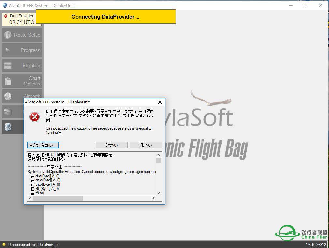Minimize the AivlaSoft EFB main window
Image resolution: width=329 pixels, height=248 pixels.
(291, 5)
